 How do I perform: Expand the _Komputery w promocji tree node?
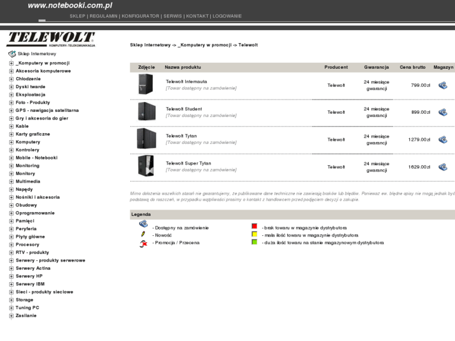click(x=11, y=63)
